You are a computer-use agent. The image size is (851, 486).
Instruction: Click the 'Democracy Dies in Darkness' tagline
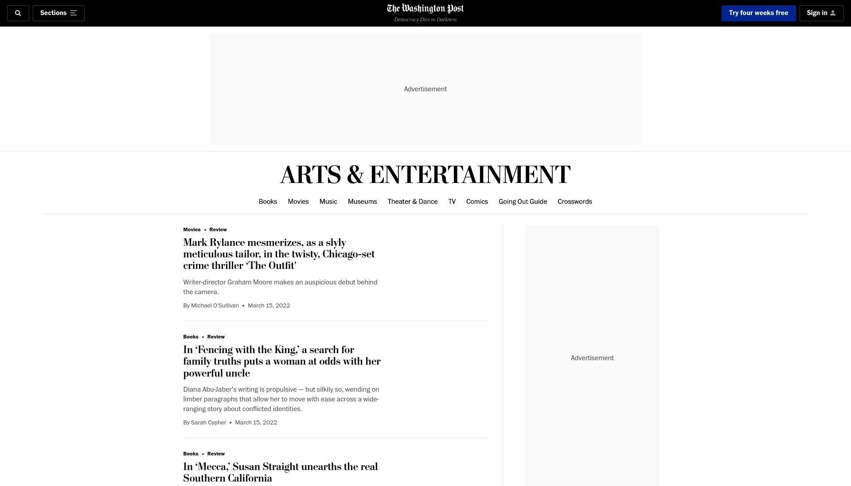(425, 19)
